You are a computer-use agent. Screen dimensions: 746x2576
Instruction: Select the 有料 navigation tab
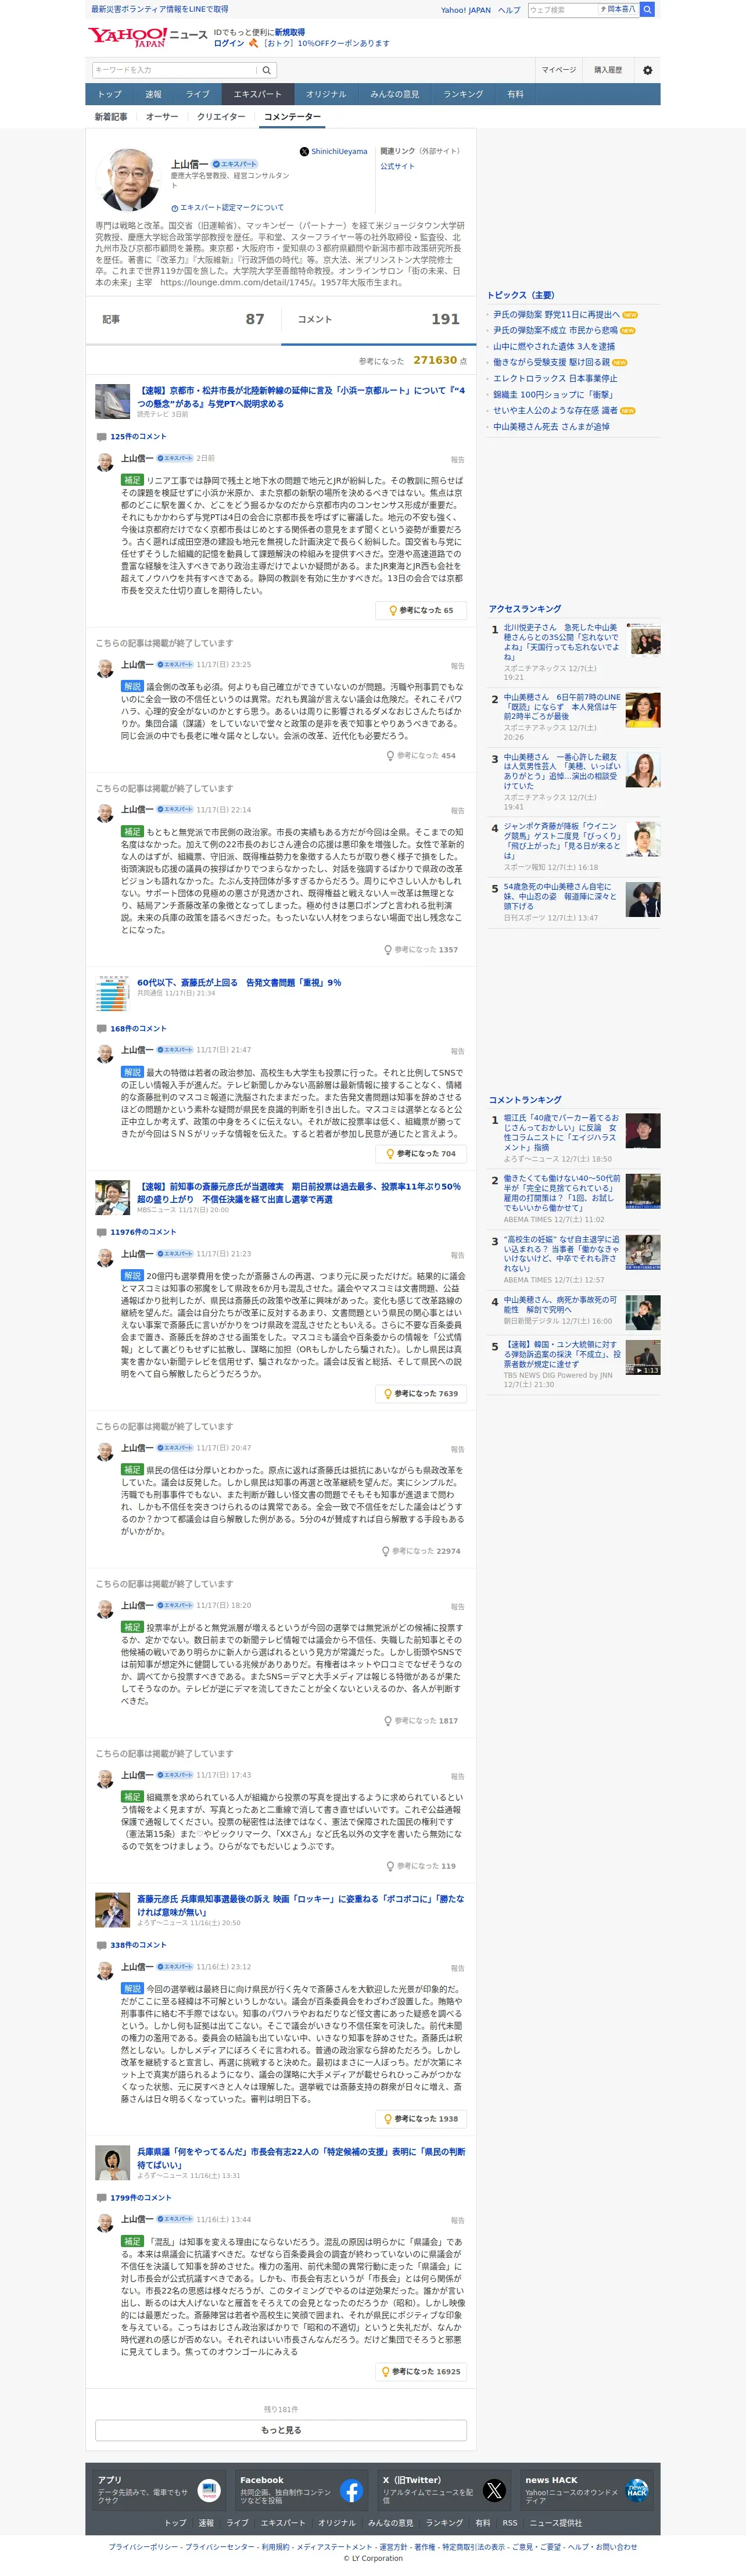coord(515,94)
